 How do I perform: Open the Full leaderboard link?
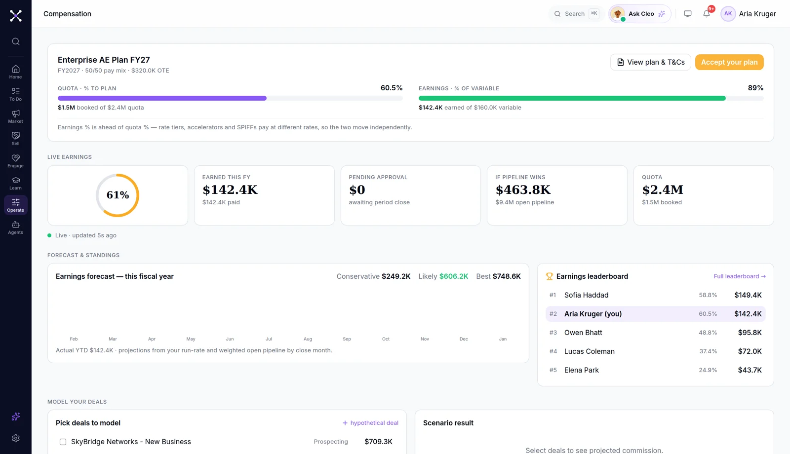coord(740,276)
